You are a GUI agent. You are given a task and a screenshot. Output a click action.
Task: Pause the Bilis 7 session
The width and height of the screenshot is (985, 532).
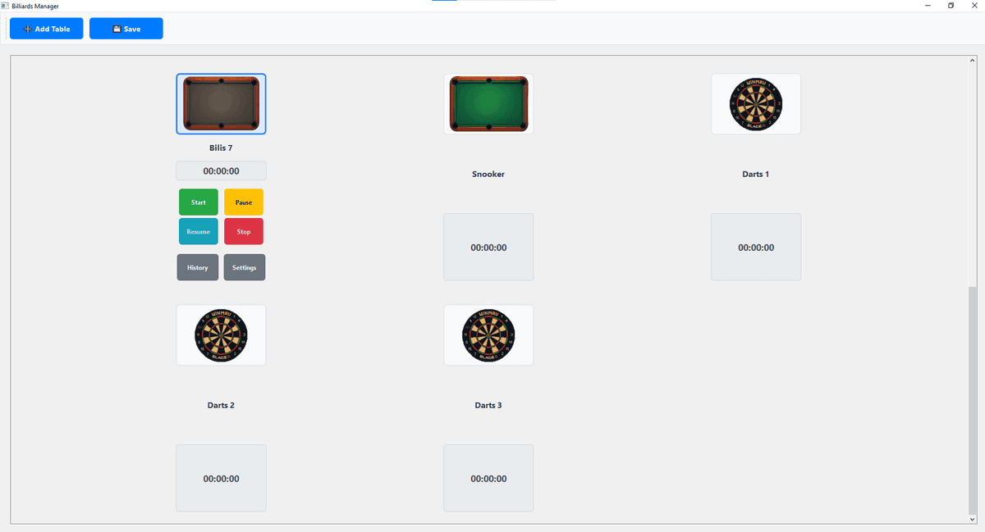point(244,202)
